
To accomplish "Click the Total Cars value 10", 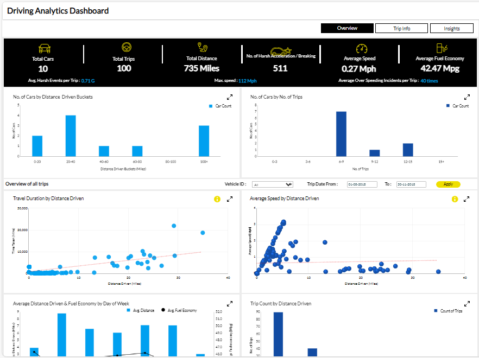I will pos(43,69).
